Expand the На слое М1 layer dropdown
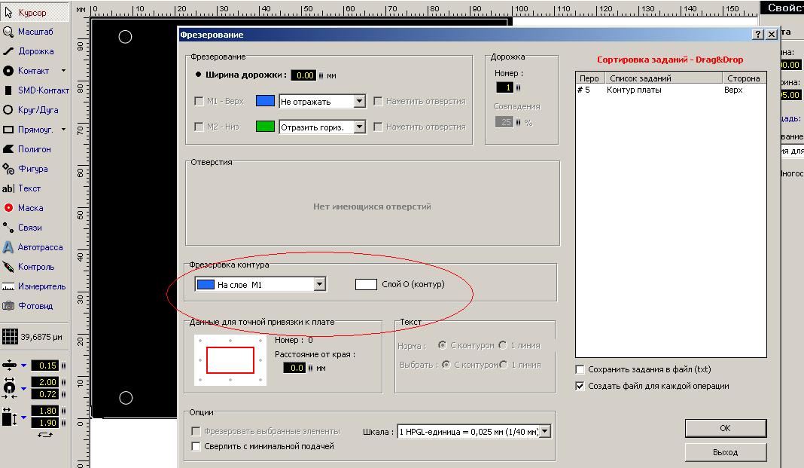804x468 pixels. pyautogui.click(x=319, y=284)
